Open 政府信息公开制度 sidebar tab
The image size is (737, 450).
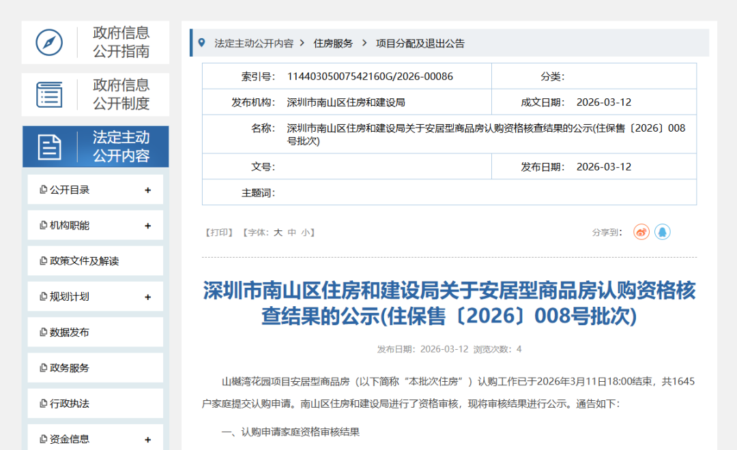(96, 94)
